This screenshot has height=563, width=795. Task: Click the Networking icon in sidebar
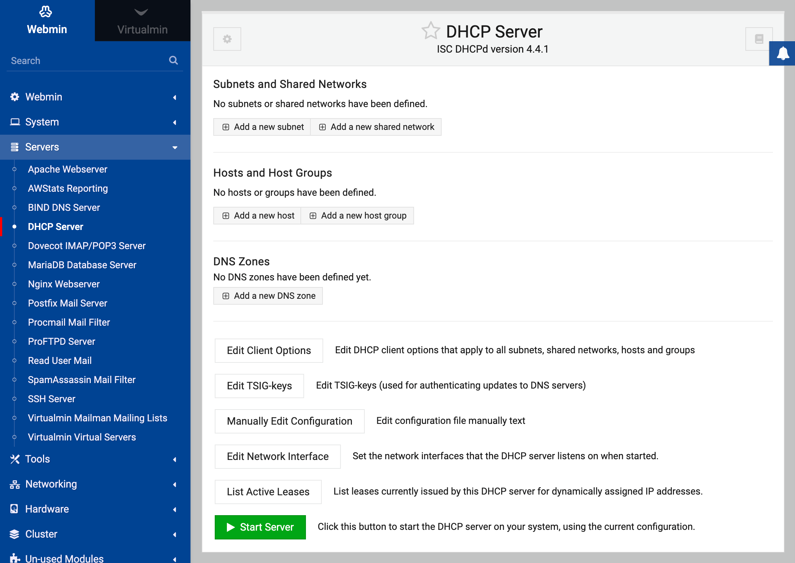point(14,484)
